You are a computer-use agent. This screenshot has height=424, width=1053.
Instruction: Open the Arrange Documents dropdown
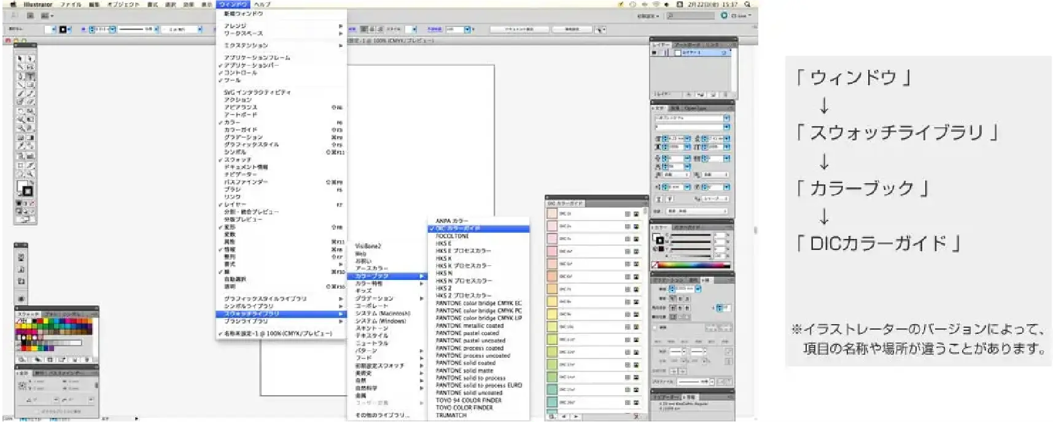pyautogui.click(x=47, y=16)
